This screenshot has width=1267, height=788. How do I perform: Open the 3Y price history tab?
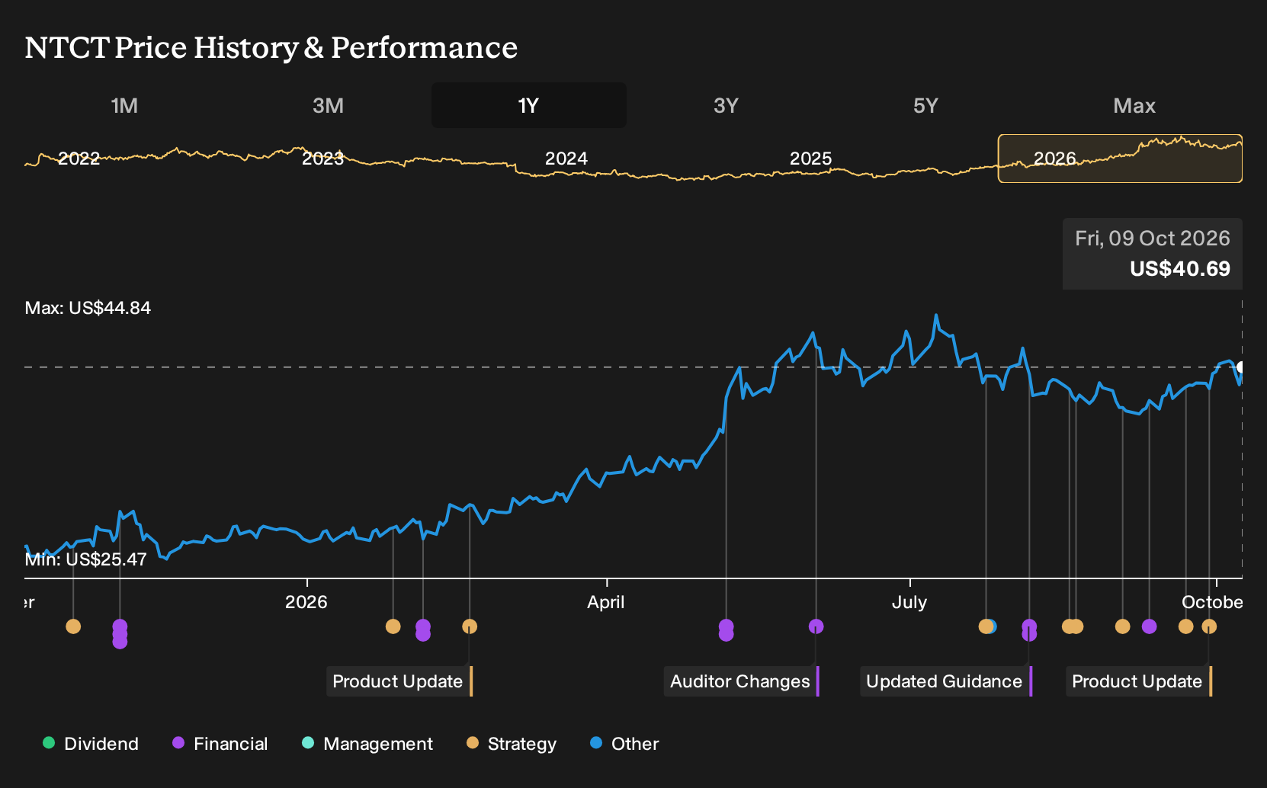[726, 105]
